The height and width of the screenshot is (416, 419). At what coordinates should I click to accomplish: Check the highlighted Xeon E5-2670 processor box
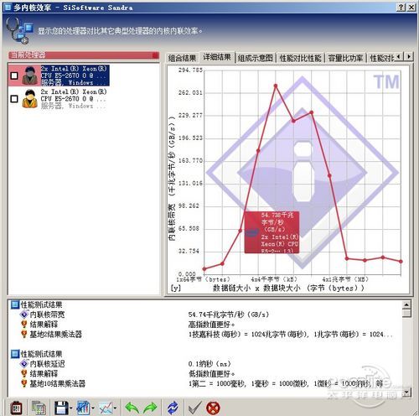[14, 75]
